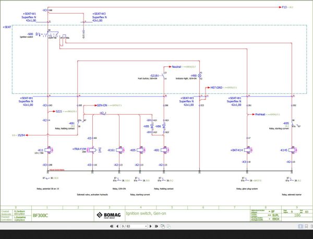Click the K11 relay coil symbol
Image resolution: width=313 pixels, height=239 pixels.
pyautogui.click(x=49, y=150)
